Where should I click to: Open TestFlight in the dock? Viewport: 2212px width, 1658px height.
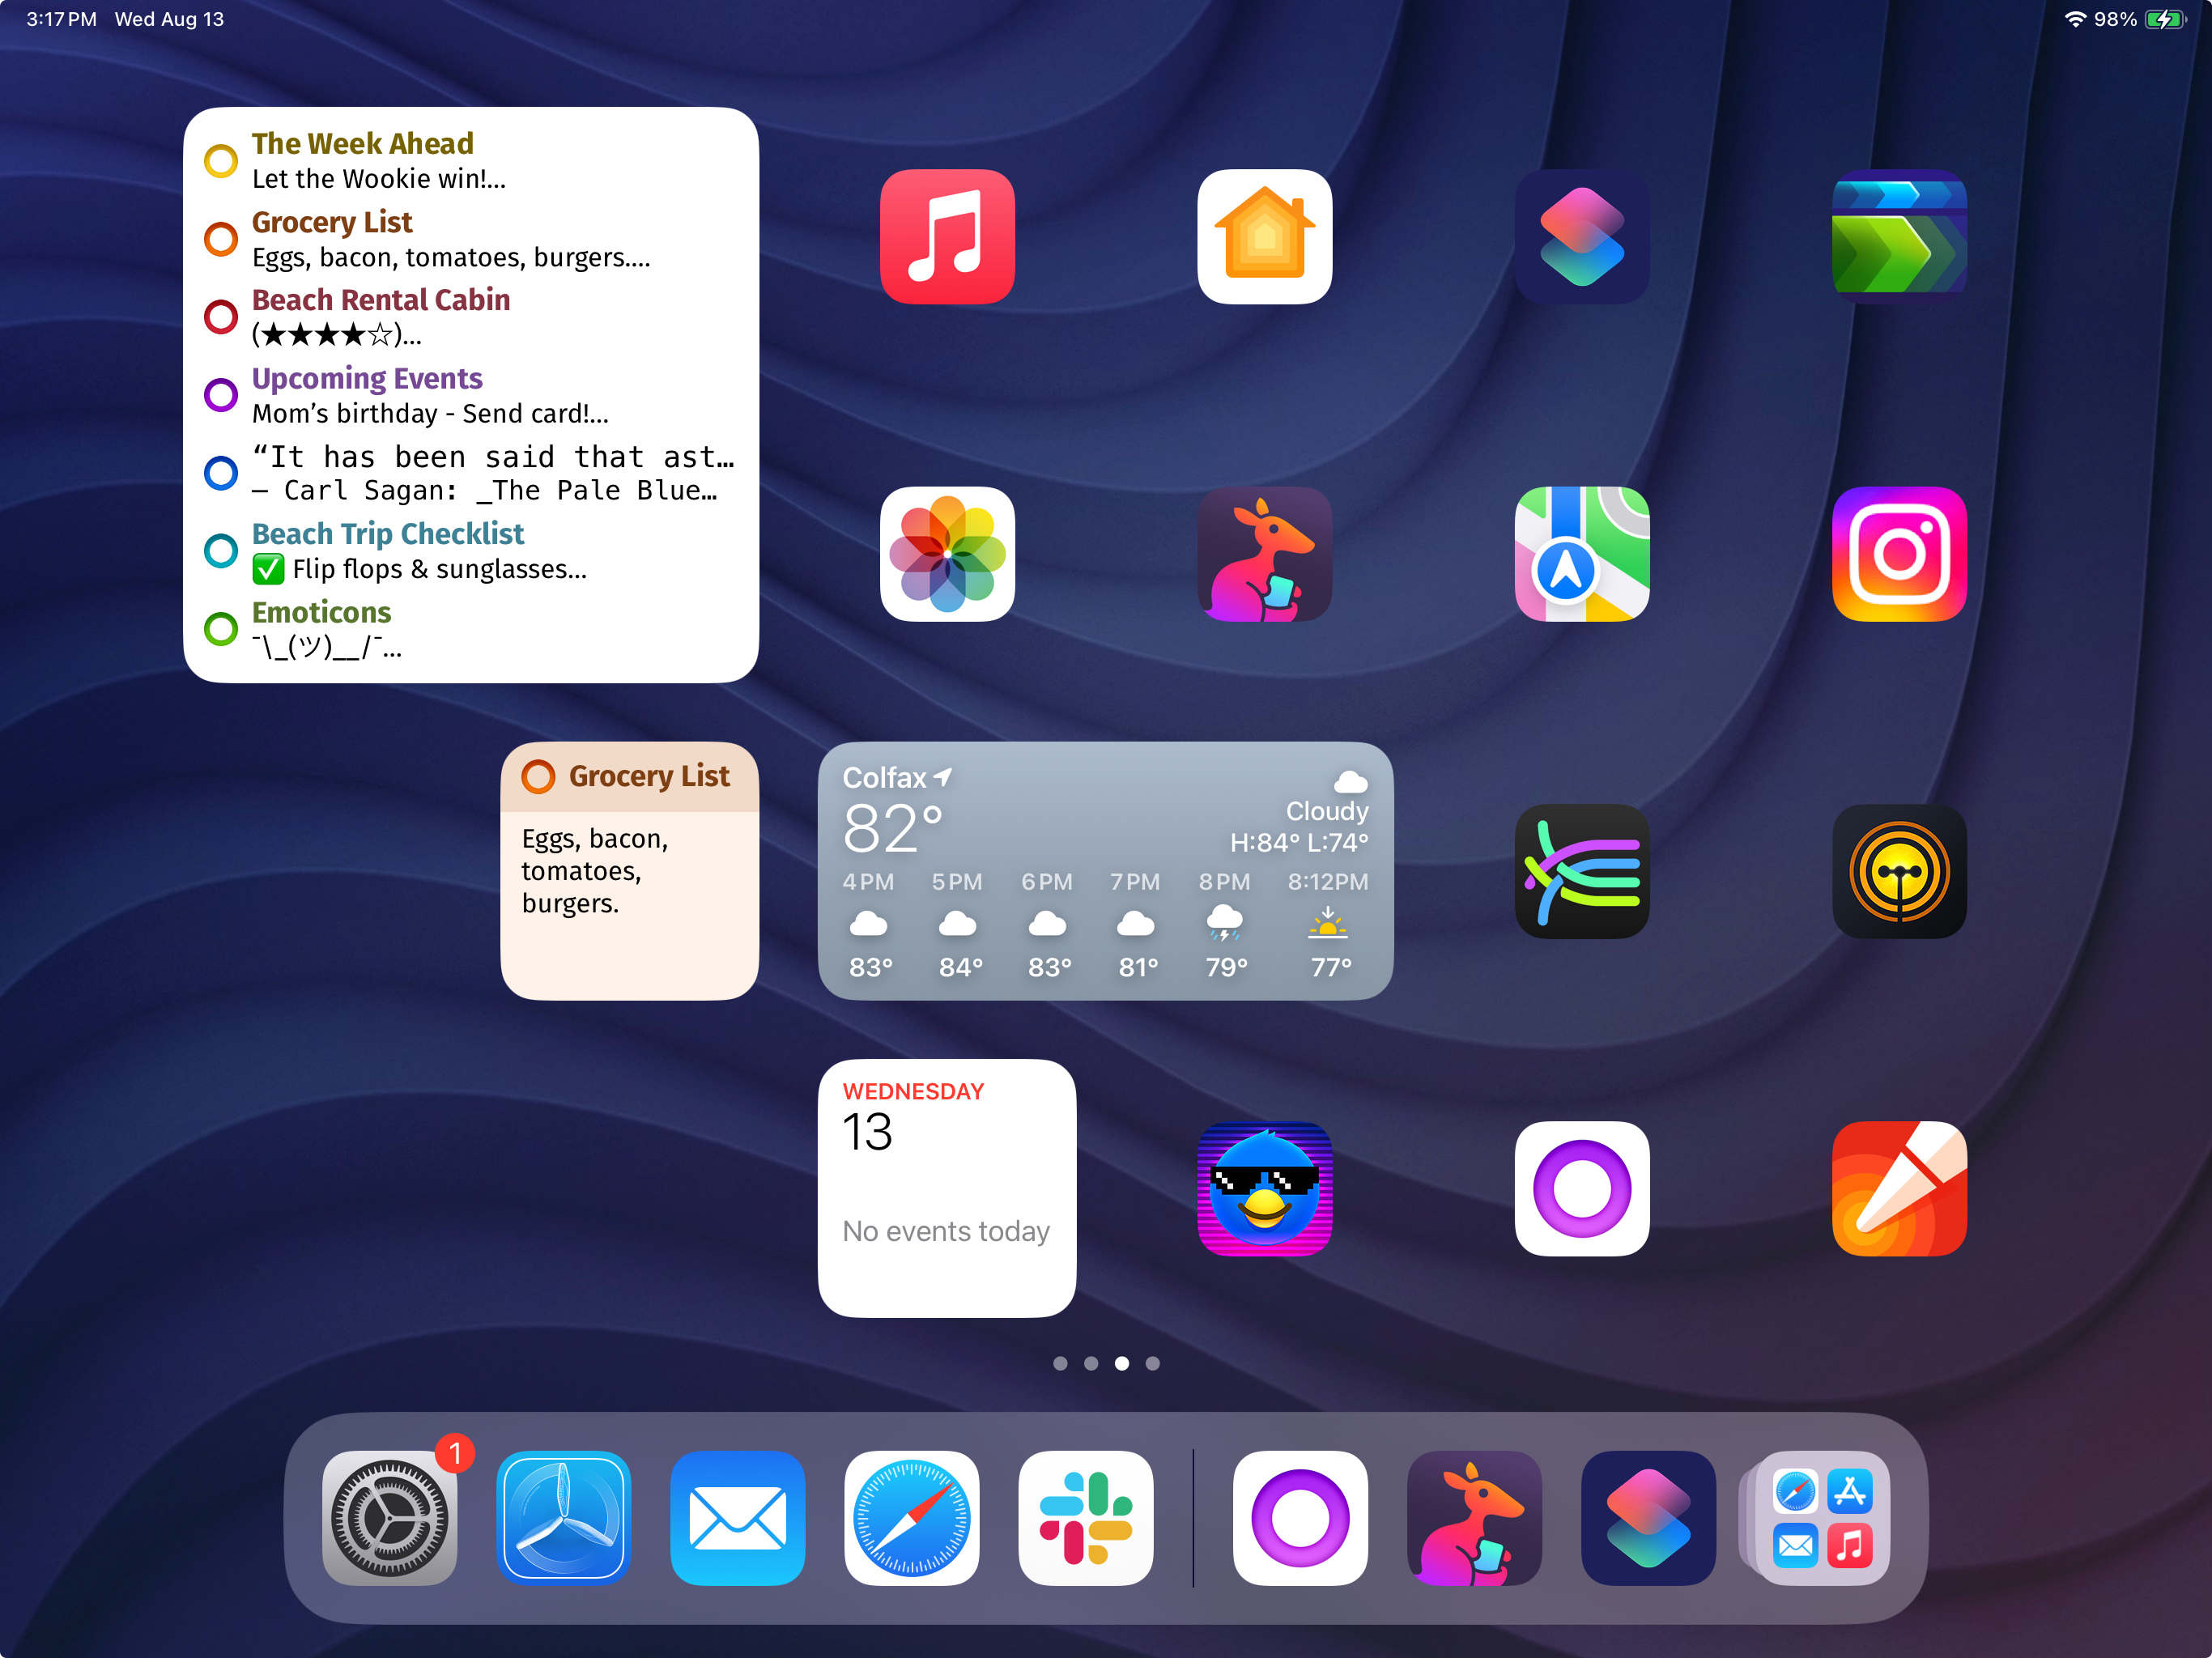[x=563, y=1518]
